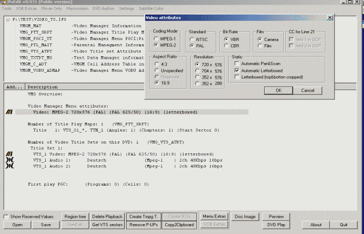Check Show Reserved Values option
The width and height of the screenshot is (364, 234).
pyautogui.click(x=7, y=216)
